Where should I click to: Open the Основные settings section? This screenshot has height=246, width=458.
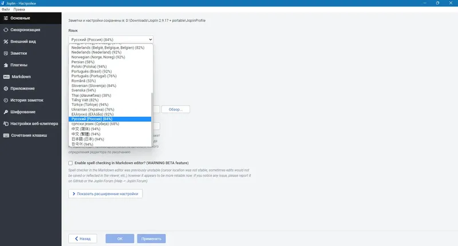(x=31, y=18)
